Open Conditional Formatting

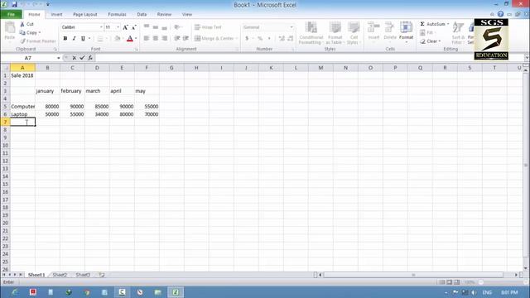pyautogui.click(x=311, y=33)
